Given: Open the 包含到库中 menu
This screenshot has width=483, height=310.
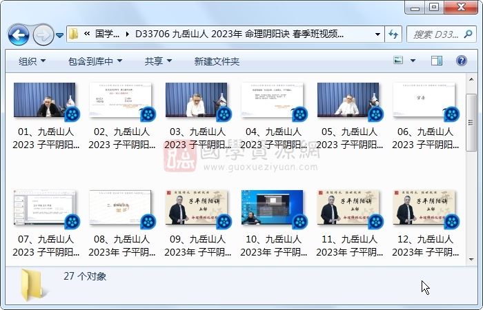Looking at the screenshot, I should click(95, 61).
